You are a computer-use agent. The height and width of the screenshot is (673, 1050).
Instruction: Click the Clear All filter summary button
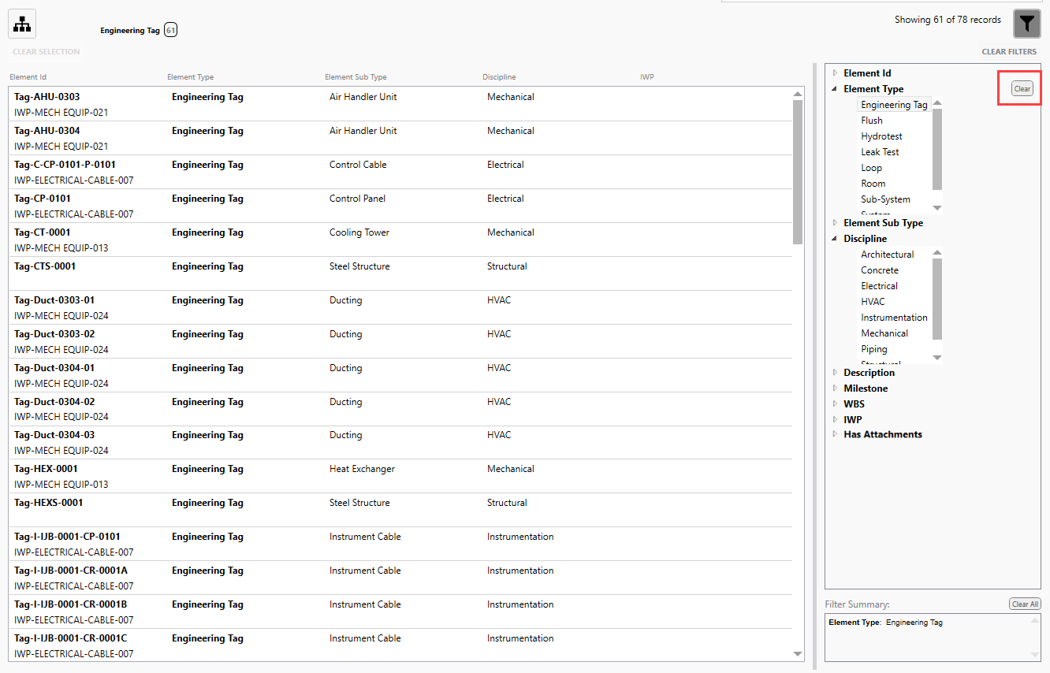point(1025,604)
